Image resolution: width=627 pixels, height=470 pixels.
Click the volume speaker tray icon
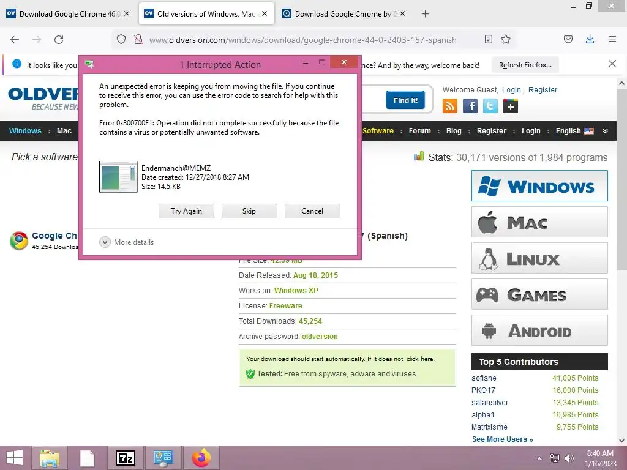tap(569, 458)
